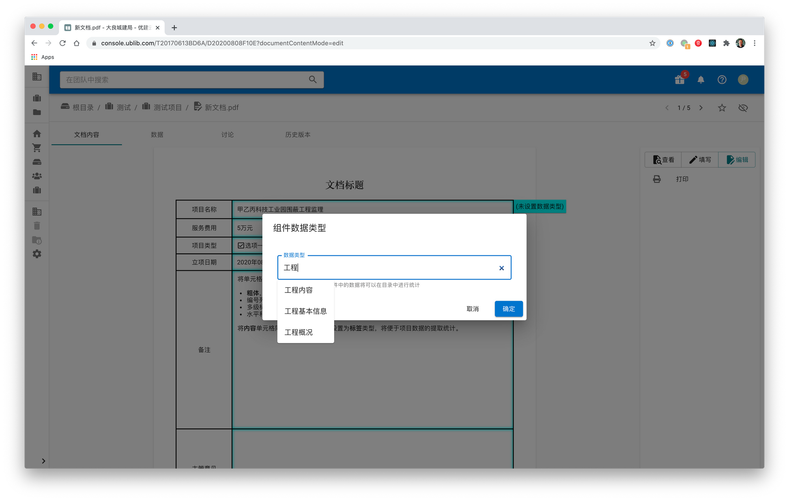
Task: Toggle the crossed-eye visibility icon
Action: tap(743, 108)
